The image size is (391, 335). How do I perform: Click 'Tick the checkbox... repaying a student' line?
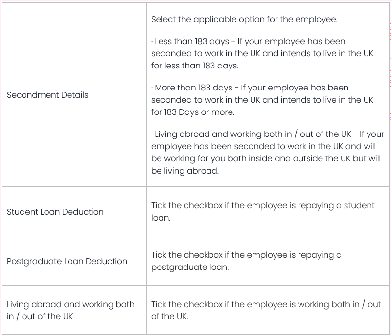[x=263, y=206]
